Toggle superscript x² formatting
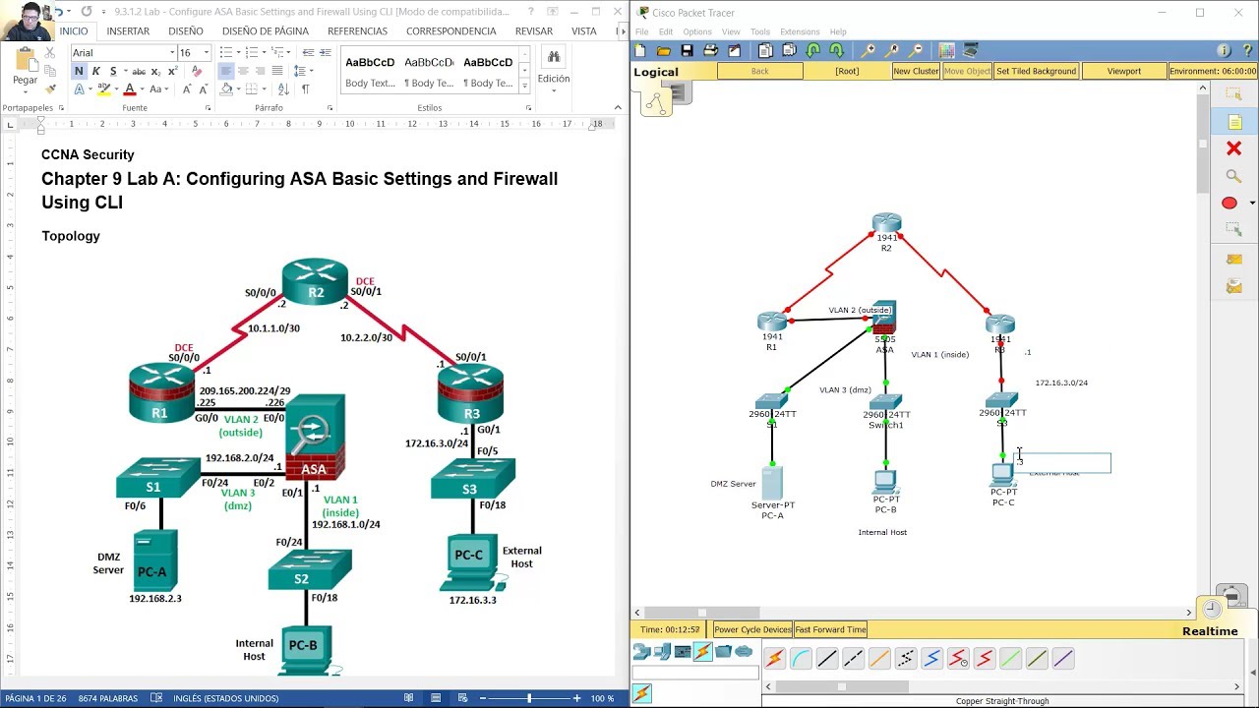The image size is (1259, 708). (173, 71)
